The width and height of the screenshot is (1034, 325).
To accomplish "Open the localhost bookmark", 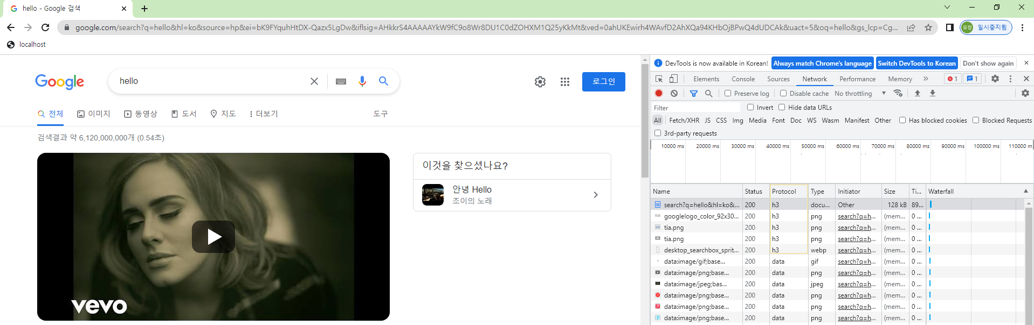I will click(26, 44).
